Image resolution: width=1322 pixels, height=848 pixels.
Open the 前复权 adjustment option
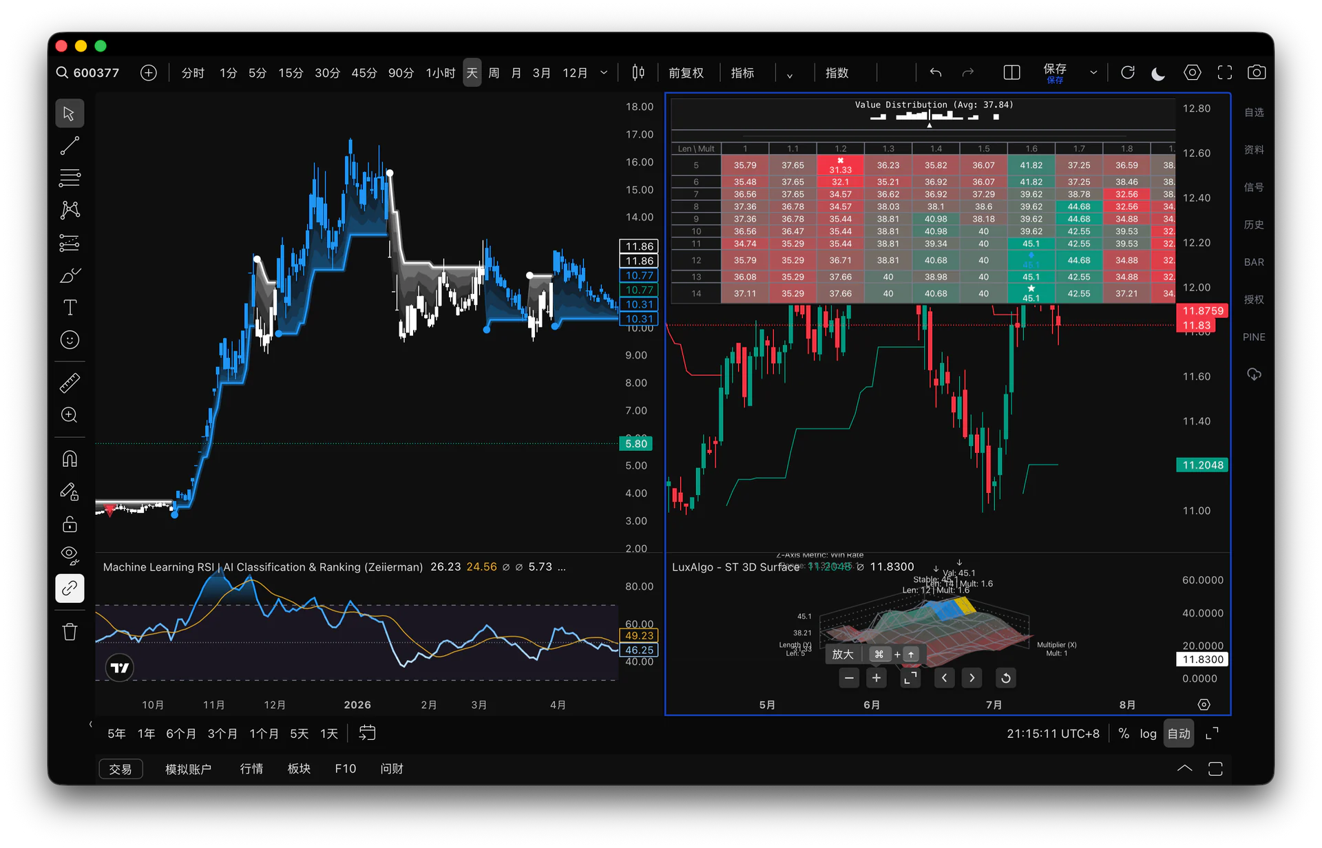click(686, 73)
